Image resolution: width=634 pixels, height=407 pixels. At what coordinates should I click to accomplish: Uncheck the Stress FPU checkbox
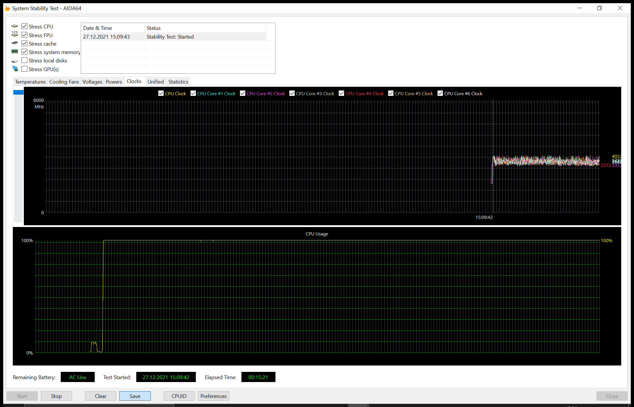pos(24,35)
